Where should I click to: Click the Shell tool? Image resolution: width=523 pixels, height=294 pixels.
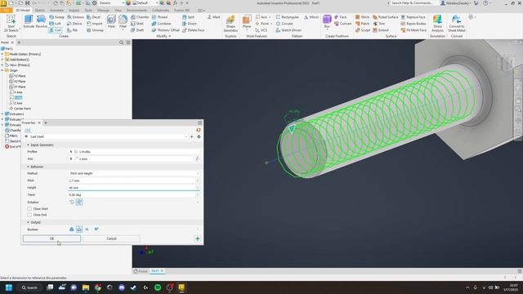coord(137,24)
